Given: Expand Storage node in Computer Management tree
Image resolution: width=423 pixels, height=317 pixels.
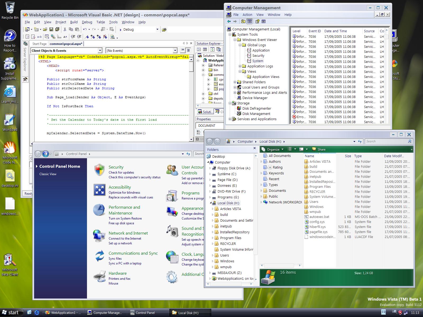Looking at the screenshot, I should pyautogui.click(x=230, y=103).
